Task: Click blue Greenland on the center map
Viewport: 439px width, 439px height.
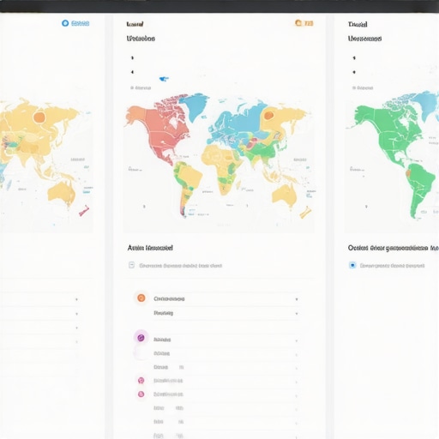Action: (195, 105)
